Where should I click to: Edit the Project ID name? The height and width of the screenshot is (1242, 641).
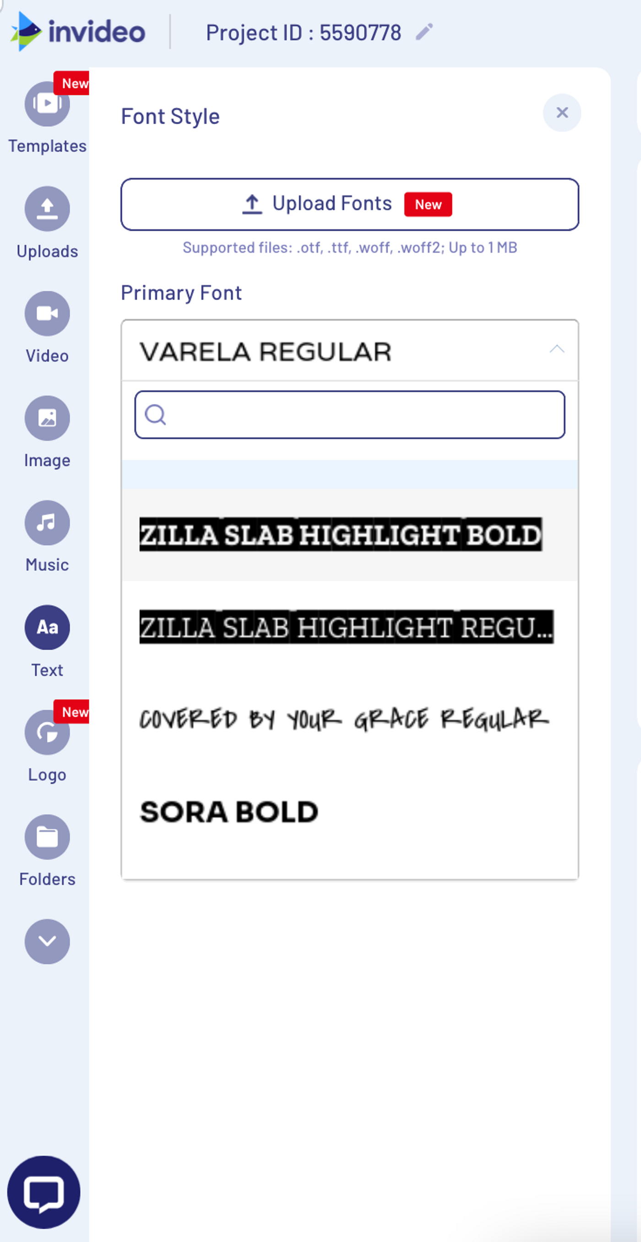point(423,32)
